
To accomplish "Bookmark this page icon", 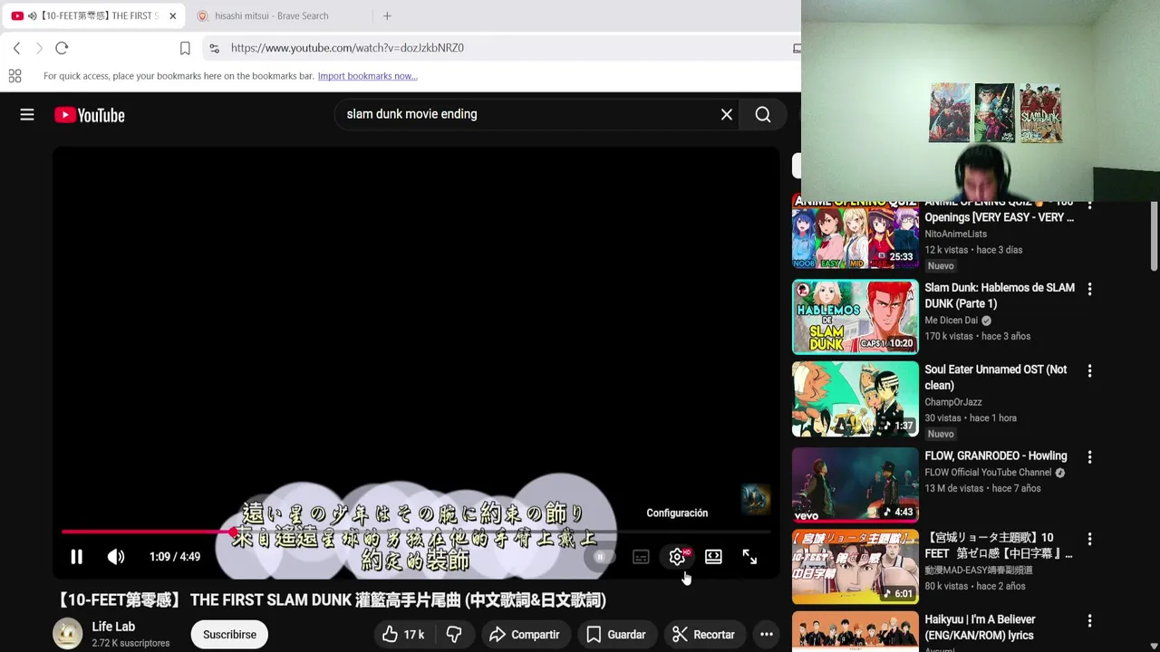I will [185, 48].
